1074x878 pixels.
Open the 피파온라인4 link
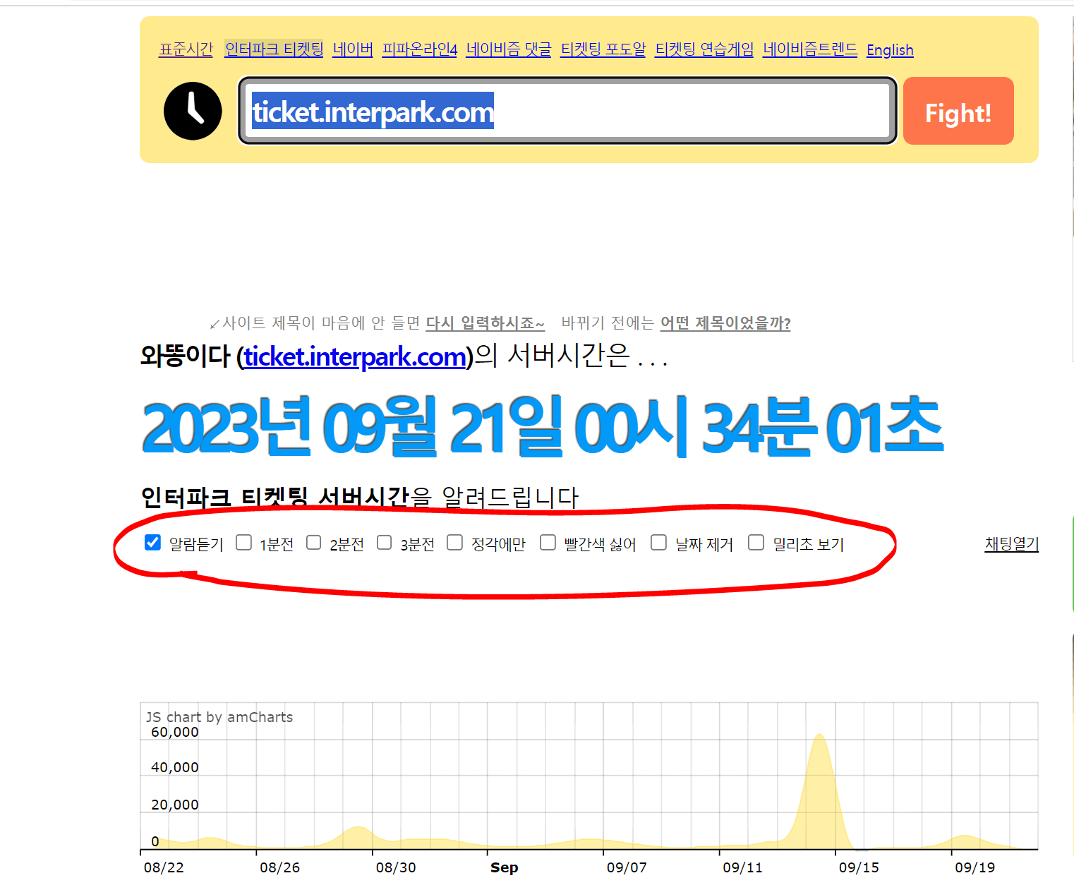tap(420, 49)
